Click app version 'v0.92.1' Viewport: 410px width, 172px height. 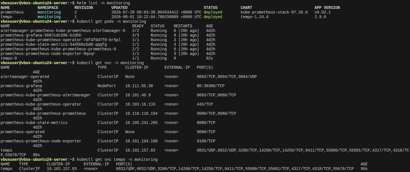click(323, 12)
